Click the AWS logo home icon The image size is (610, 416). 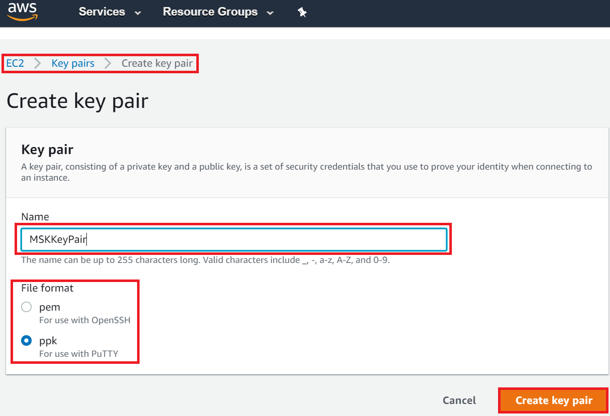pyautogui.click(x=23, y=12)
